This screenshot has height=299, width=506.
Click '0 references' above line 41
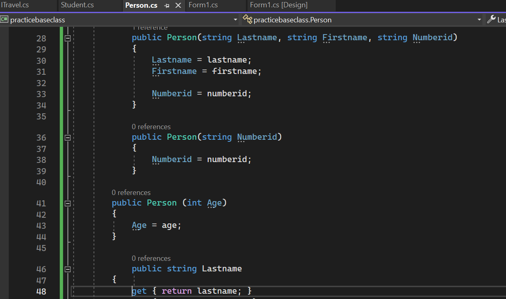(x=131, y=193)
